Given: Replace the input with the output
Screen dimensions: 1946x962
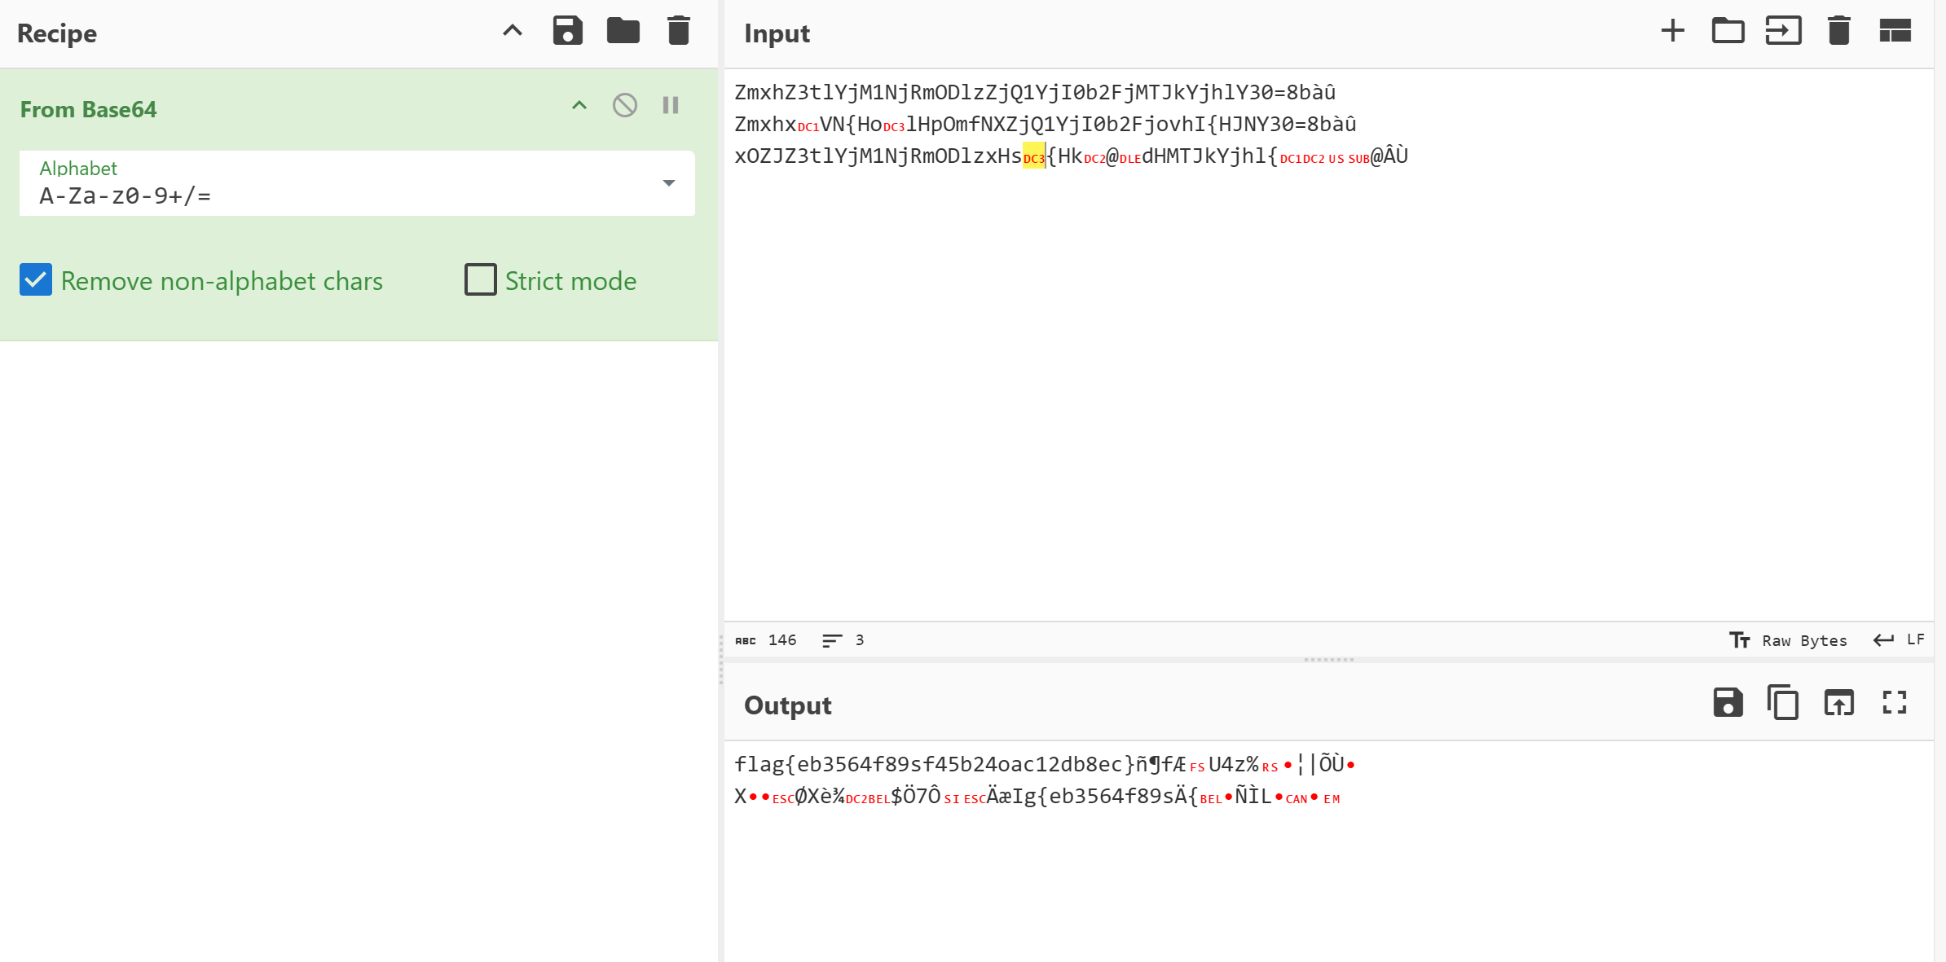Looking at the screenshot, I should point(1838,702).
